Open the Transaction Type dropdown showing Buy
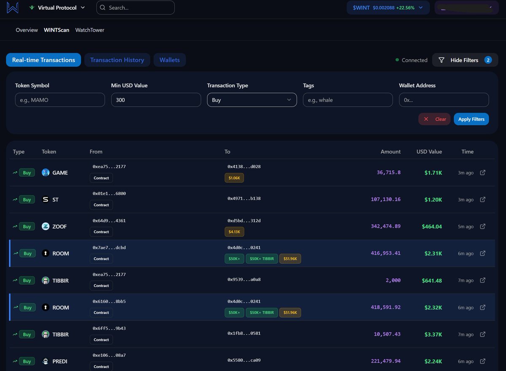Screen dimensions: 506x371 click(x=252, y=100)
